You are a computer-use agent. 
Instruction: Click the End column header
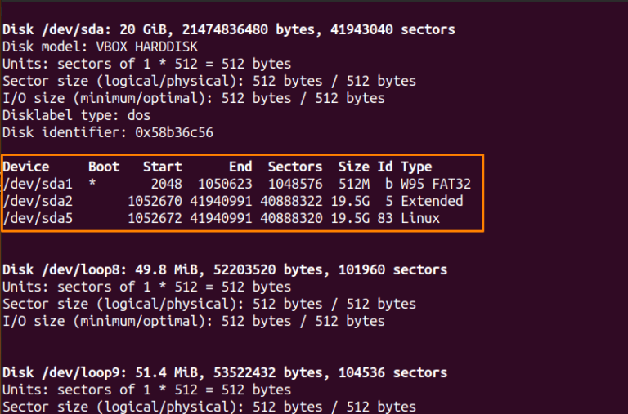tap(240, 167)
